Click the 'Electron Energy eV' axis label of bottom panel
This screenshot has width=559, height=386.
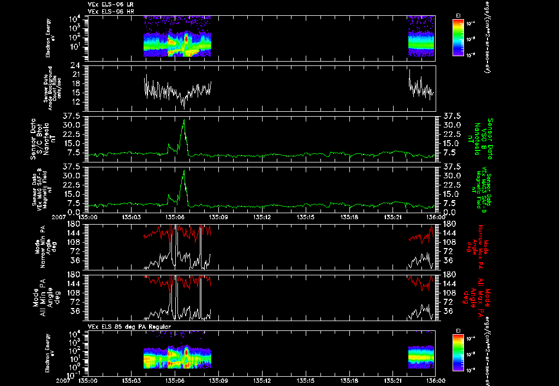[x=49, y=353]
